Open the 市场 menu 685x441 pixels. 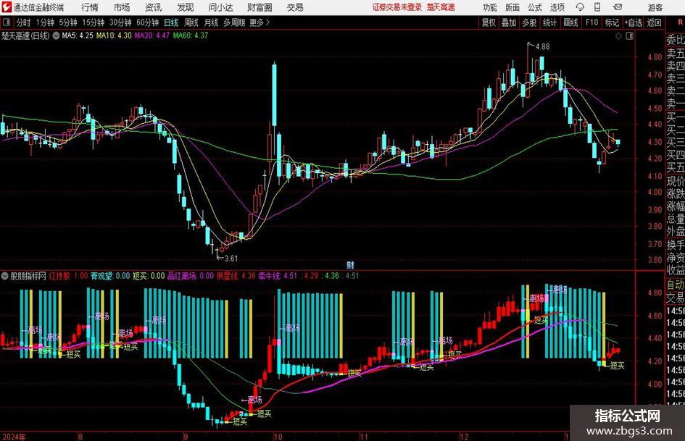pos(122,7)
